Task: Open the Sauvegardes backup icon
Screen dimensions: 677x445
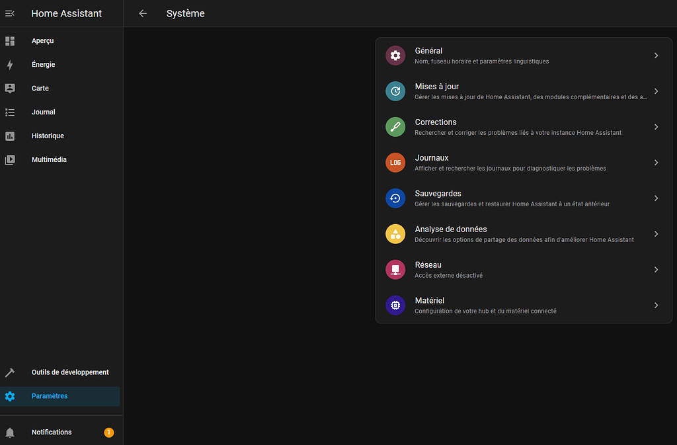Action: (395, 198)
